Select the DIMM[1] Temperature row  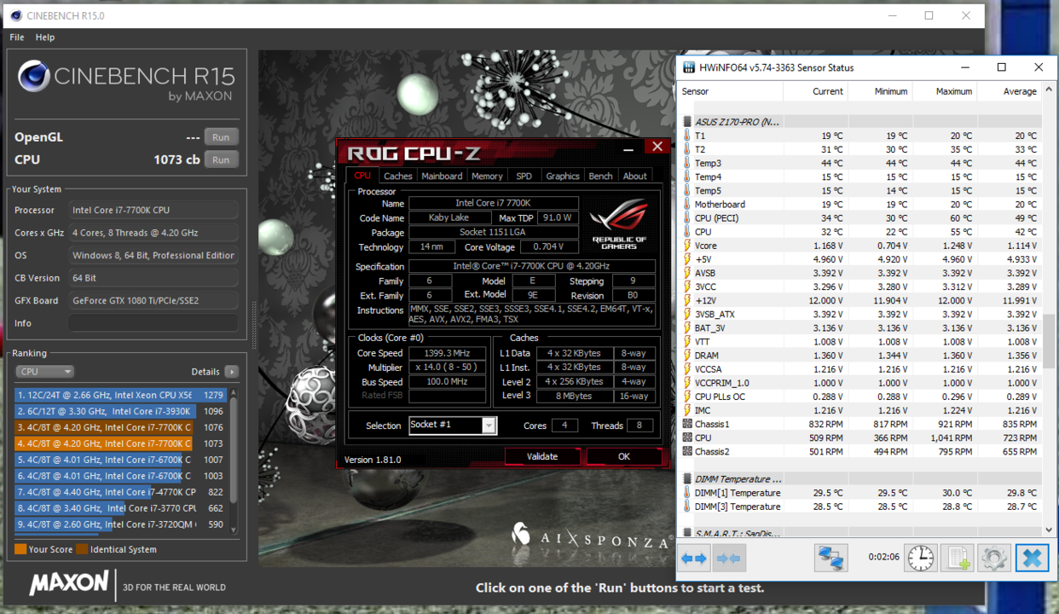[860, 493]
